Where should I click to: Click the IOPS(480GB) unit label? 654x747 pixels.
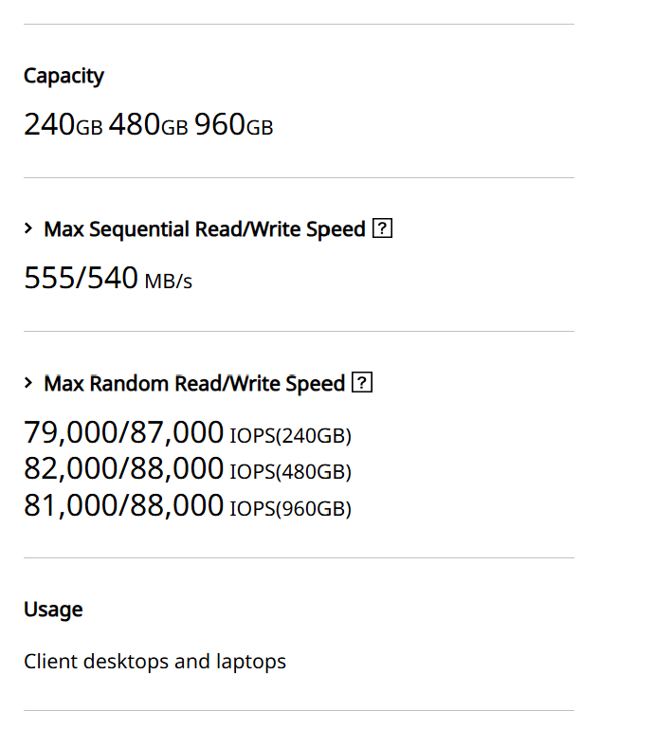tap(290, 471)
